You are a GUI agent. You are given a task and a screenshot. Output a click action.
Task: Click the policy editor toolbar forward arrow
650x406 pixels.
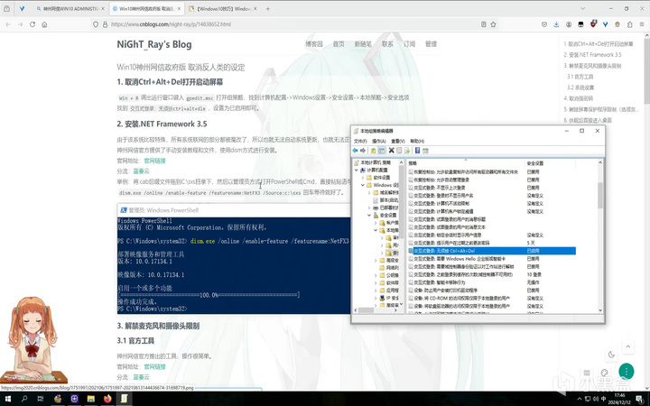click(x=363, y=151)
